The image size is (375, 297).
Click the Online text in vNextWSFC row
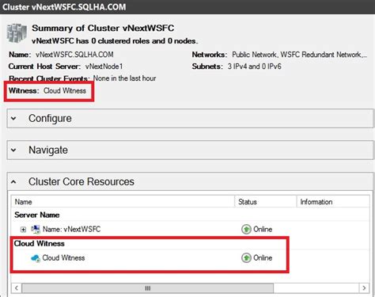(263, 229)
